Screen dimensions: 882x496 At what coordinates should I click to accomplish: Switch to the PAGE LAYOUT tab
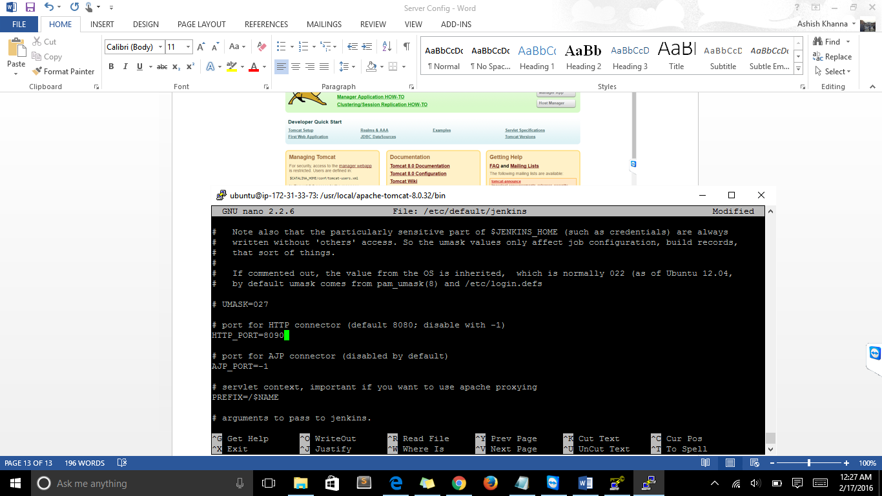pyautogui.click(x=201, y=25)
